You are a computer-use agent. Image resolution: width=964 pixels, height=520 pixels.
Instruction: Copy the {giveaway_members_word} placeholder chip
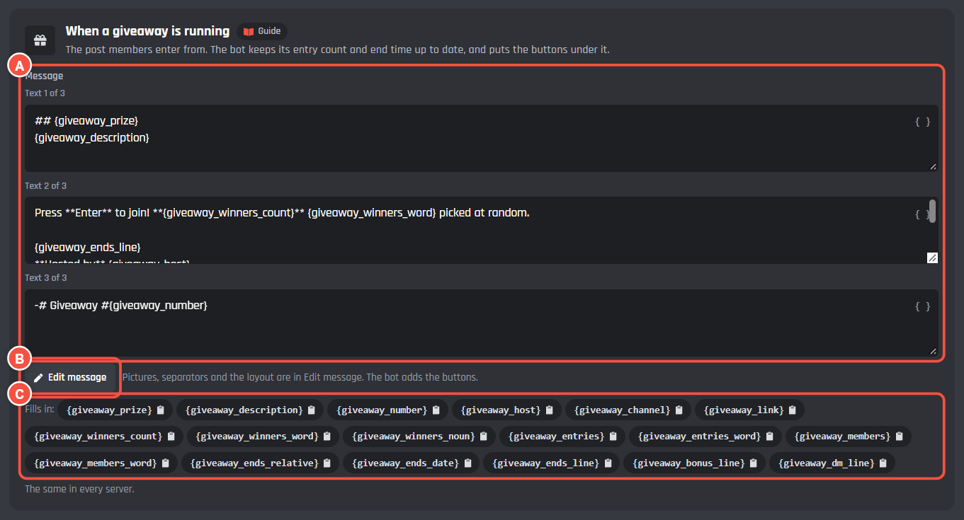tap(101, 463)
